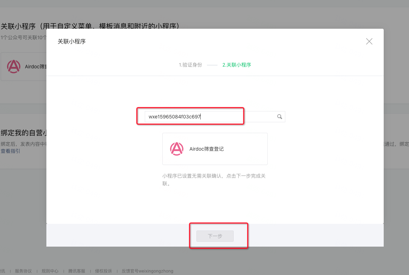Go to step 1.验证身份
The image size is (409, 275).
(190, 65)
